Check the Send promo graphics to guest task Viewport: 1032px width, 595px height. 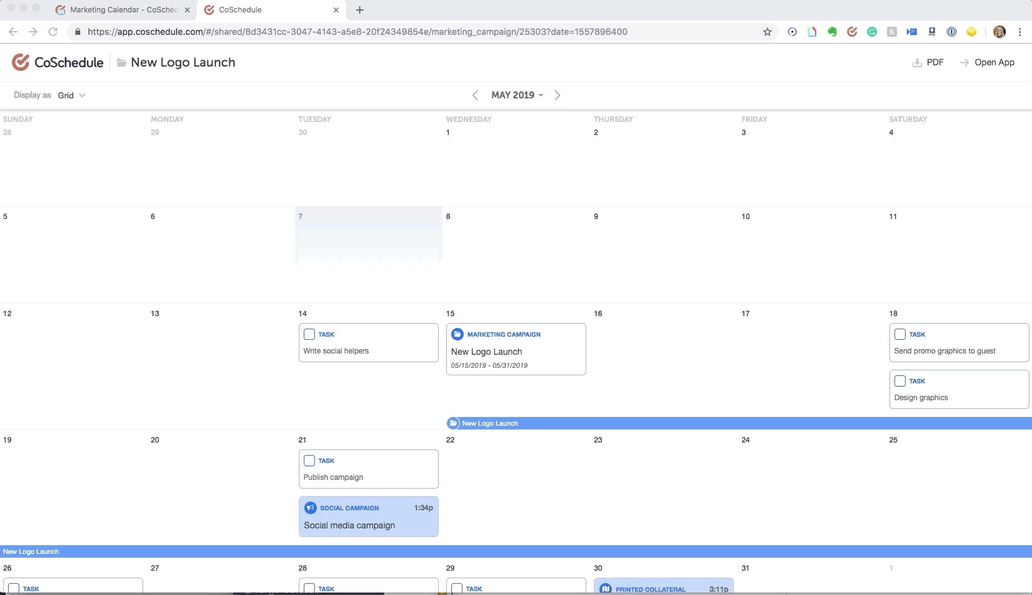(x=900, y=334)
